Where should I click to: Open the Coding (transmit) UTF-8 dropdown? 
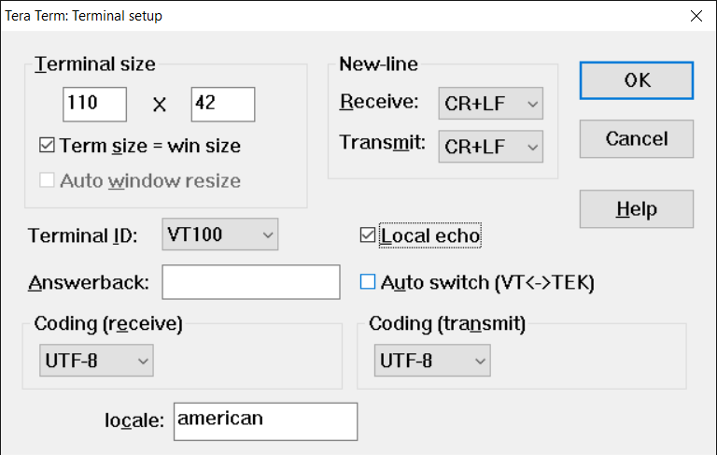pyautogui.click(x=431, y=360)
